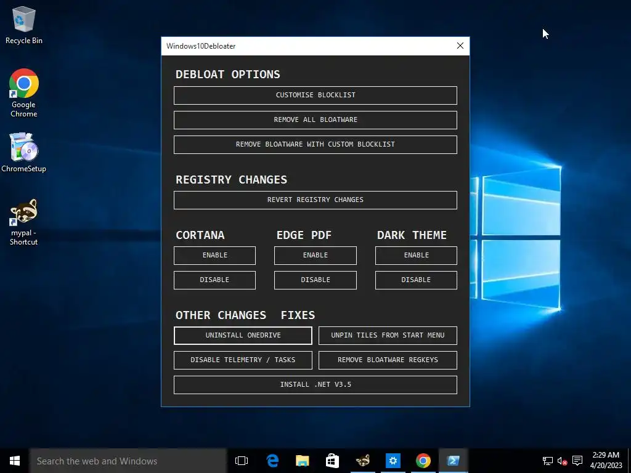Switch to the Mypal raccoon taskbar icon
This screenshot has width=631, height=473.
tap(362, 461)
